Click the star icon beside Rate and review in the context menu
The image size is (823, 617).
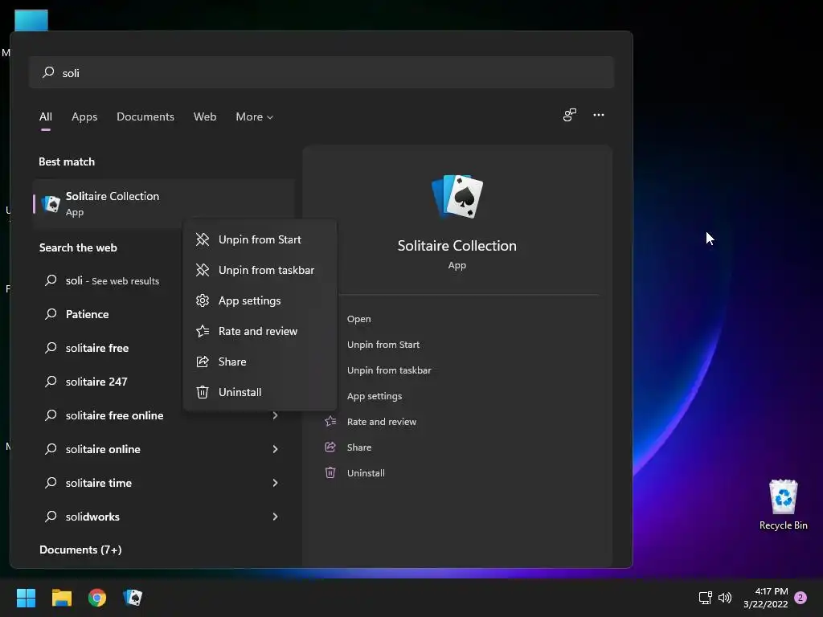coord(203,331)
